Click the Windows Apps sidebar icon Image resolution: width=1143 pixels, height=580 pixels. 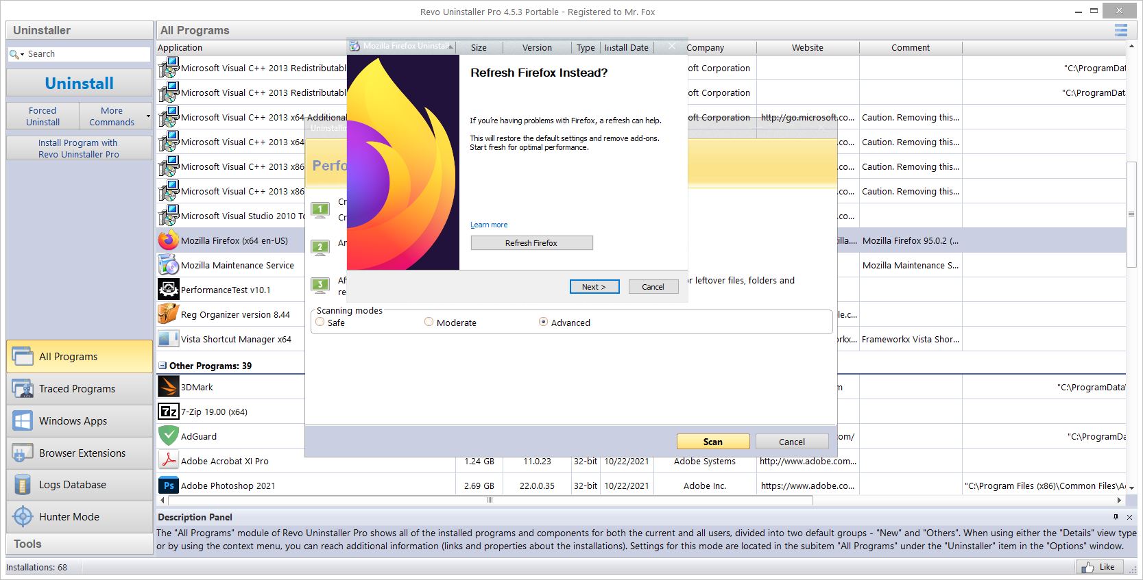coord(23,420)
